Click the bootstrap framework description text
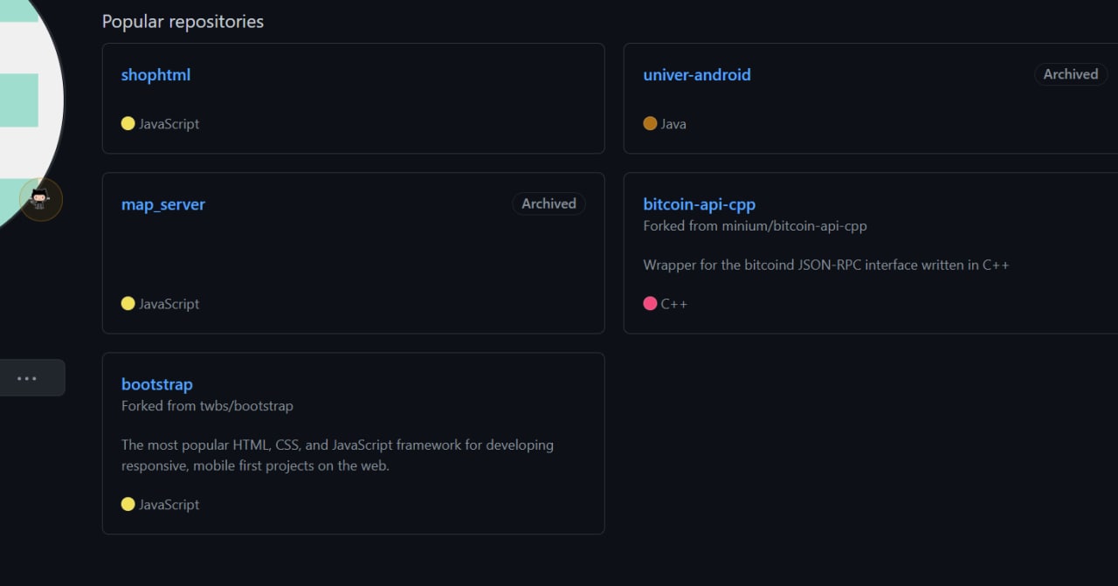Viewport: 1118px width, 586px height. [336, 455]
